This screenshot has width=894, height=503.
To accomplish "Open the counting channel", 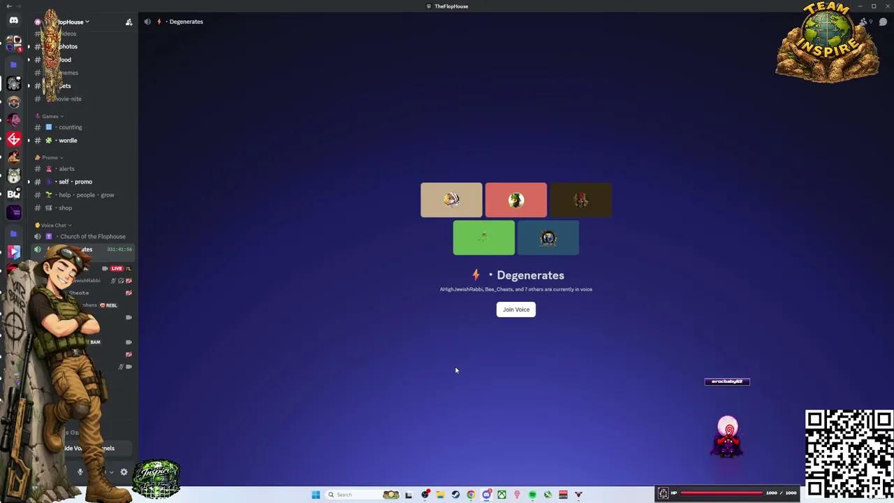I will click(x=71, y=128).
